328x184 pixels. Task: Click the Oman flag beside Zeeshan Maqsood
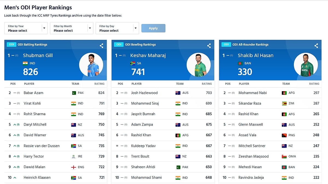pos(284,156)
